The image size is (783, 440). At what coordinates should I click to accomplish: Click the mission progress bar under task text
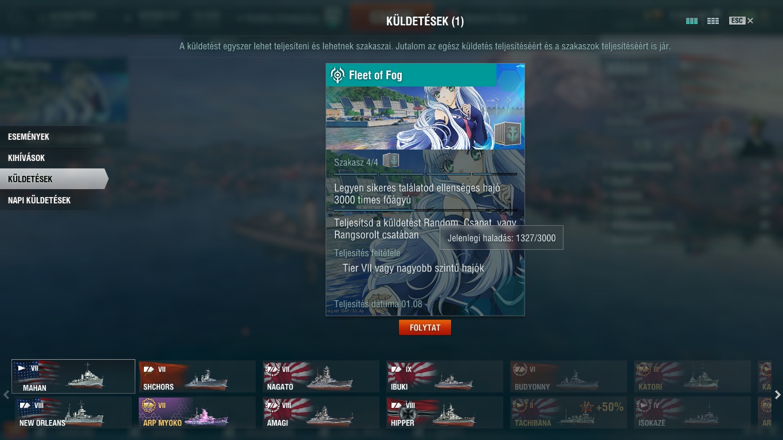[x=425, y=210]
